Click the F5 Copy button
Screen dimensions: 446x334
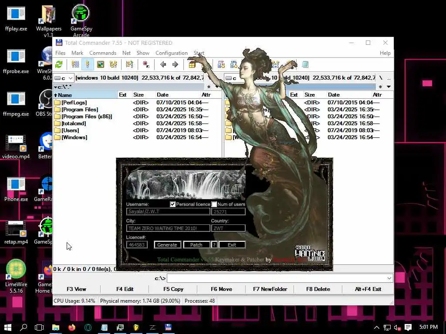[x=173, y=289]
